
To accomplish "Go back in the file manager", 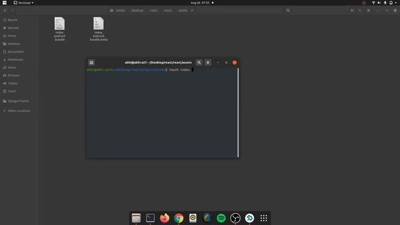I will click(x=5, y=11).
